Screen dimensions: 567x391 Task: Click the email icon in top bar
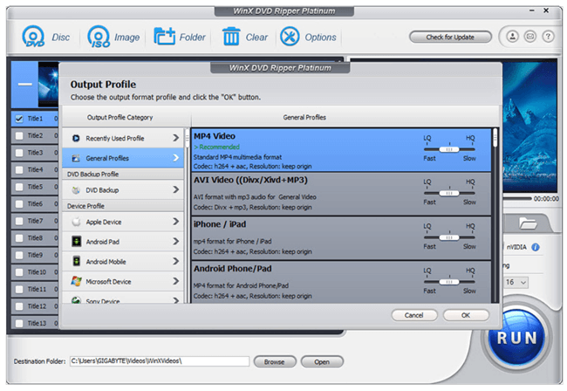(x=530, y=37)
